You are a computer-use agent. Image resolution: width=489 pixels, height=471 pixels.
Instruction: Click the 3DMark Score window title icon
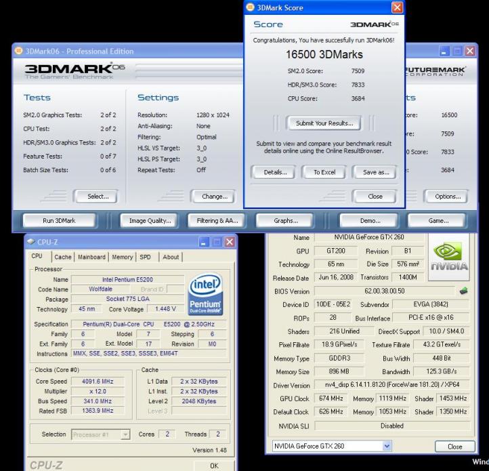point(250,7)
